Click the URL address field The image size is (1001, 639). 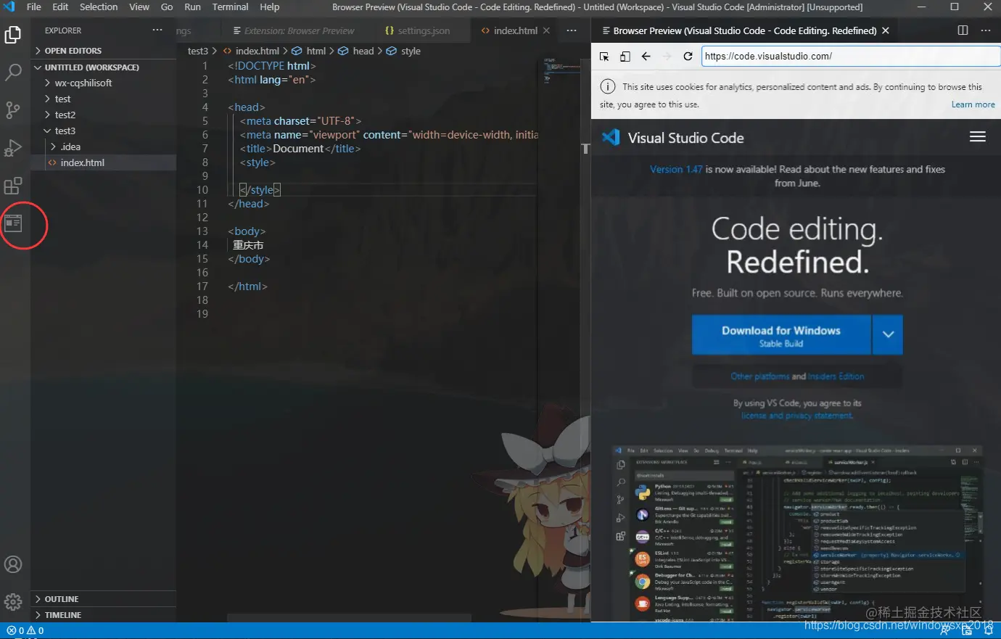[x=849, y=56]
